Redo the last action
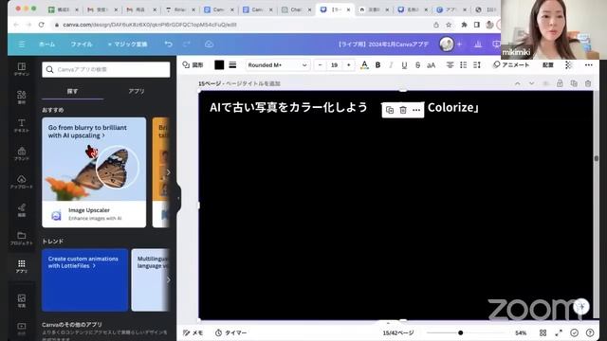Viewport: 607px width, 341px height. click(187, 45)
